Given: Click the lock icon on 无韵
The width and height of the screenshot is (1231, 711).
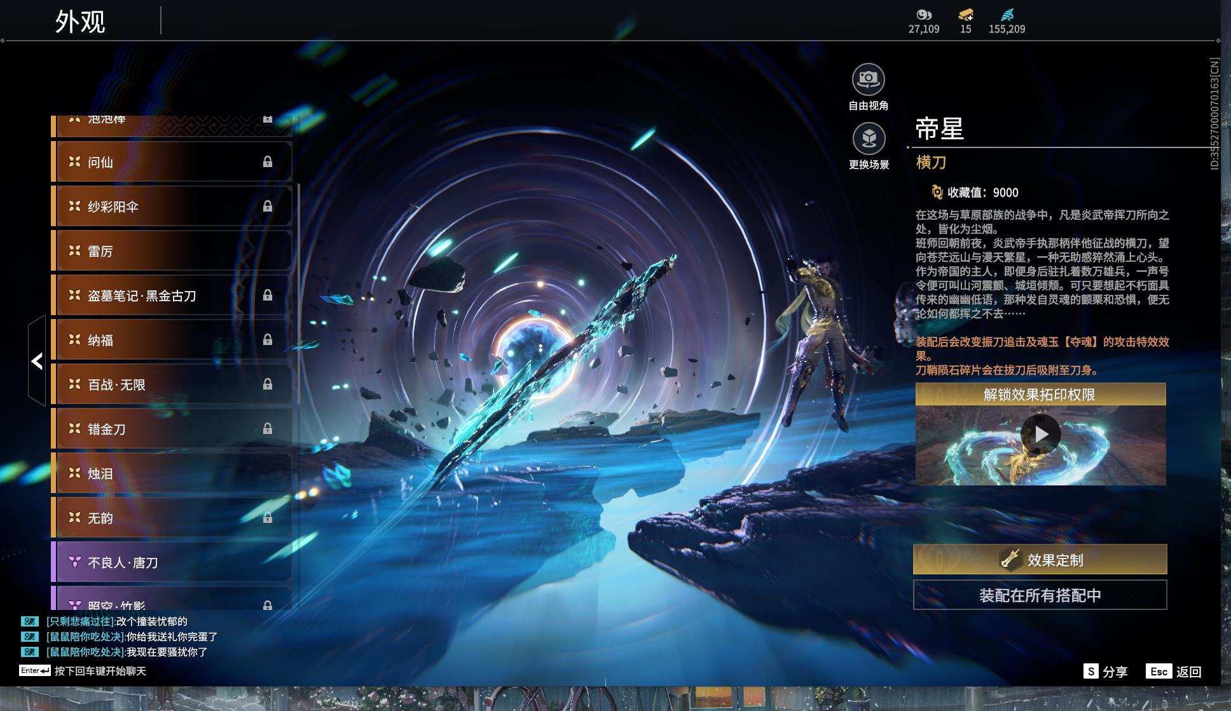Looking at the screenshot, I should point(268,518).
